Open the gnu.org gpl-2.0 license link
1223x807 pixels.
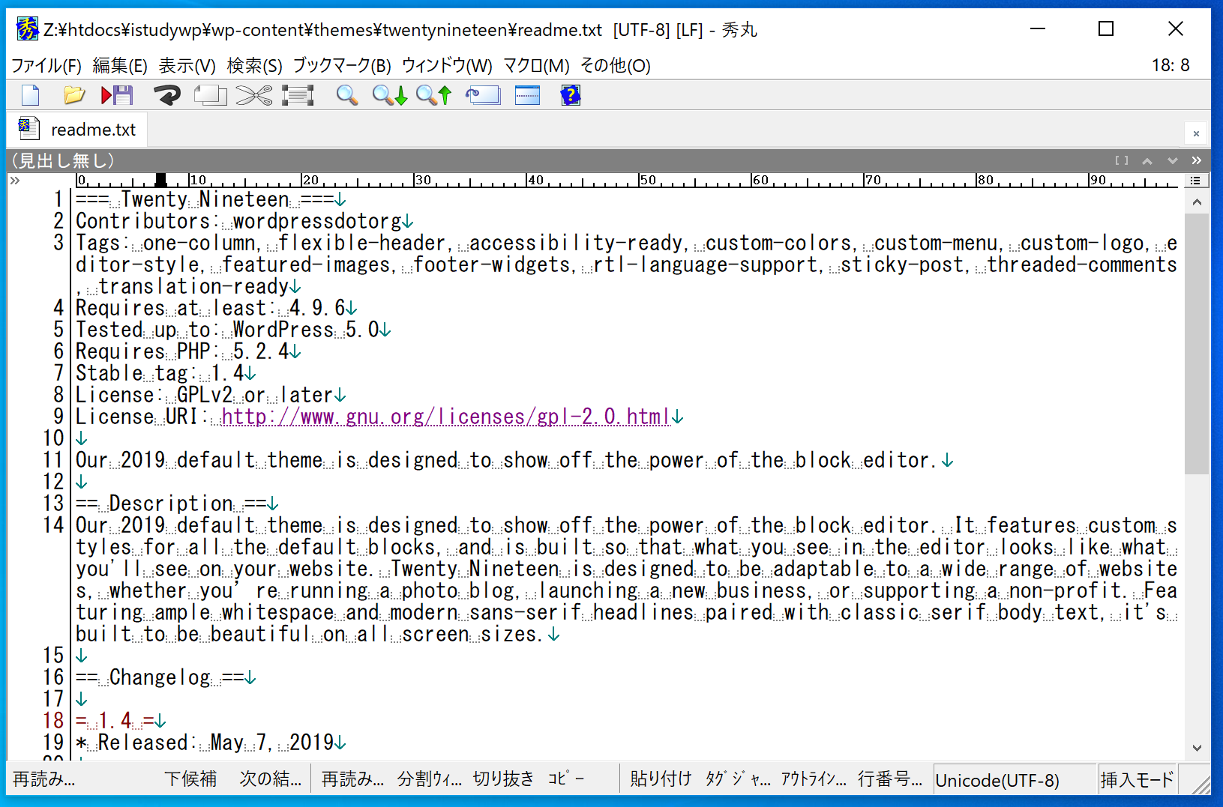tap(445, 417)
